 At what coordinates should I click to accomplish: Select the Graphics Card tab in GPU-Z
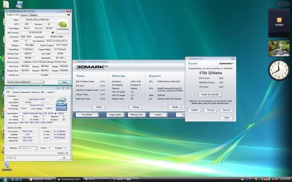12,15
